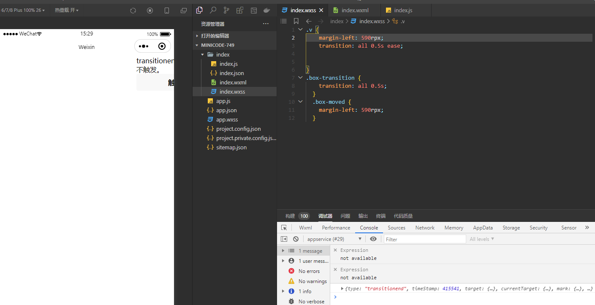Viewport: 595px width, 305px height.
Task: Toggle live expression eye icon in console
Action: pyautogui.click(x=373, y=239)
